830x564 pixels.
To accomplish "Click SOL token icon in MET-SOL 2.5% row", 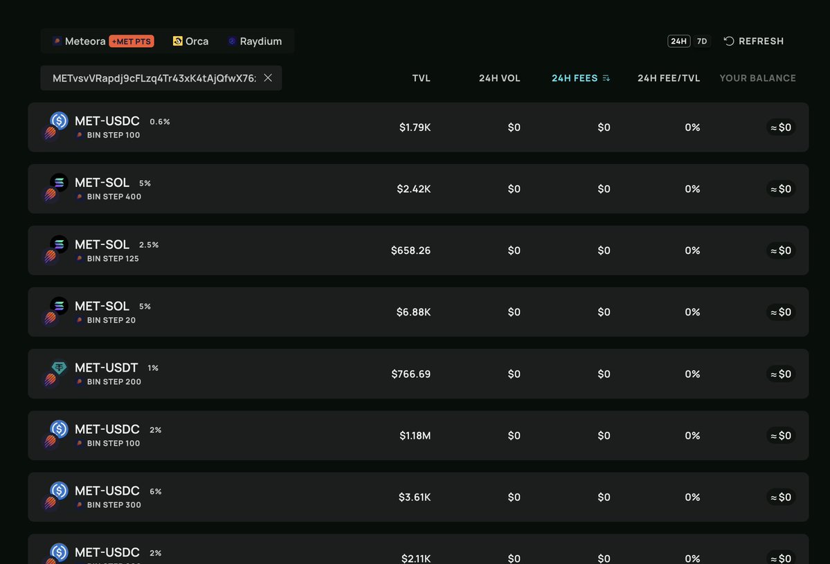I will (x=59, y=244).
